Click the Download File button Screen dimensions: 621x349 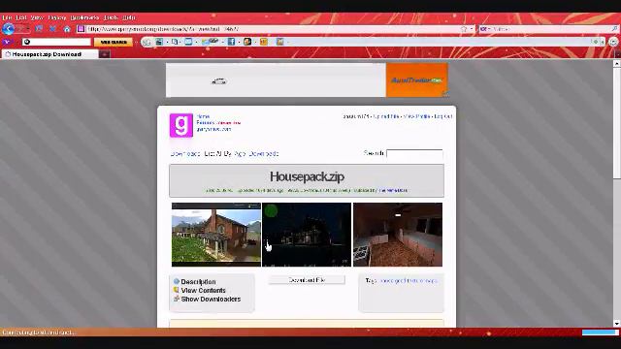pos(307,280)
